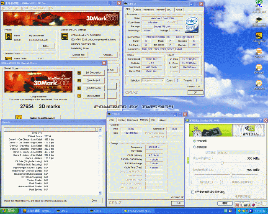Click the Edit Description button

pos(93,73)
